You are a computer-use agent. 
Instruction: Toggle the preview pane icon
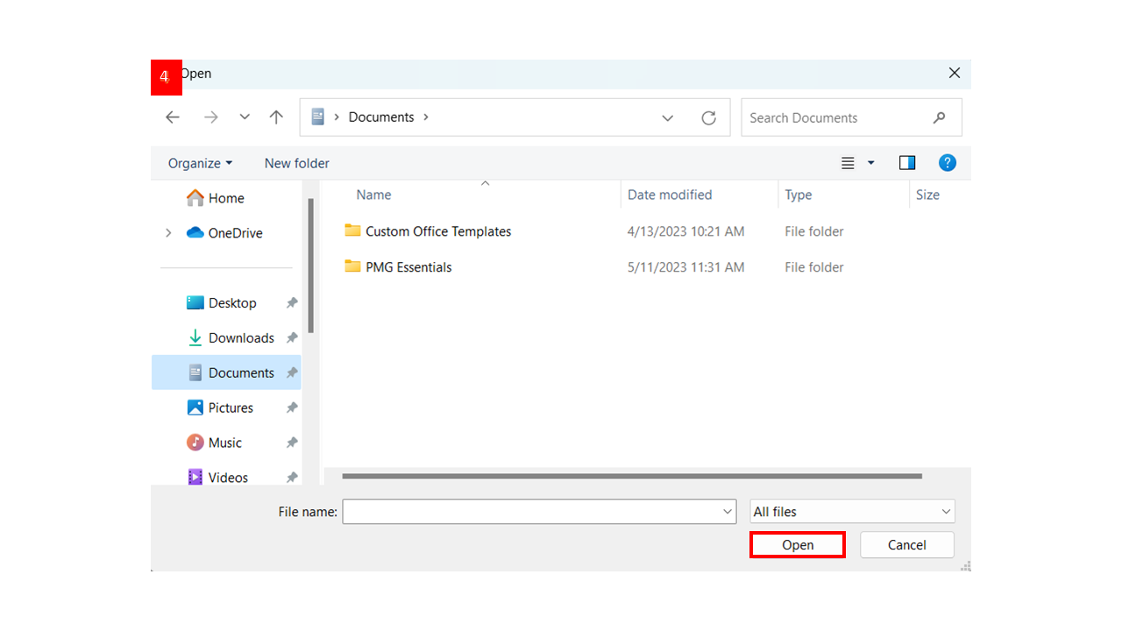906,163
